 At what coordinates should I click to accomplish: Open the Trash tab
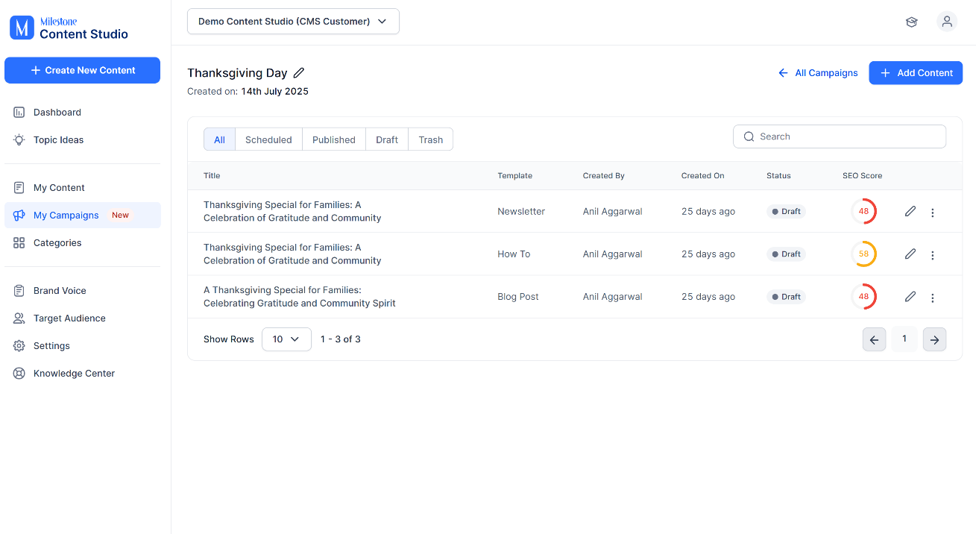pyautogui.click(x=430, y=139)
